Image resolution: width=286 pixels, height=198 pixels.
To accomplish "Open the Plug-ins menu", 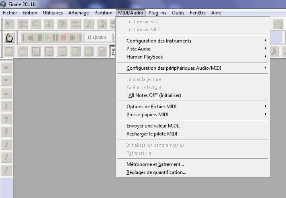I will [157, 13].
